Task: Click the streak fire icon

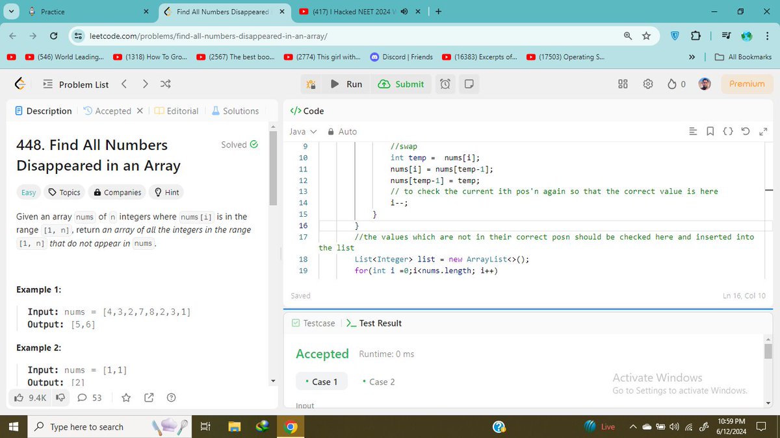Action: (x=672, y=84)
